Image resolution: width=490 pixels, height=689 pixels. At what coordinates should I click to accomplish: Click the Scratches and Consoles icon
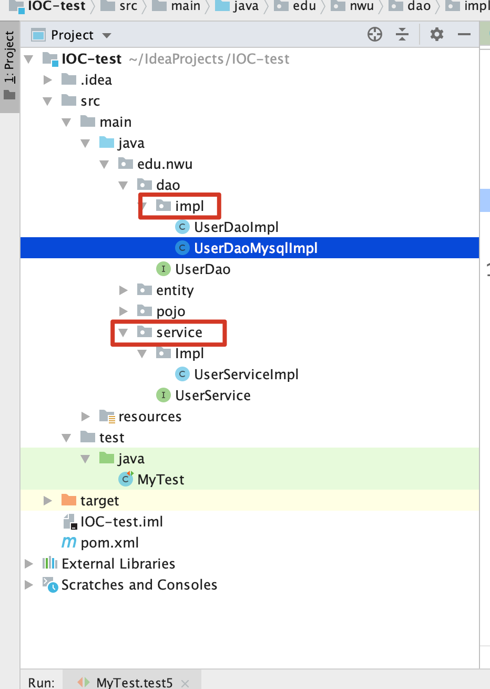click(50, 585)
